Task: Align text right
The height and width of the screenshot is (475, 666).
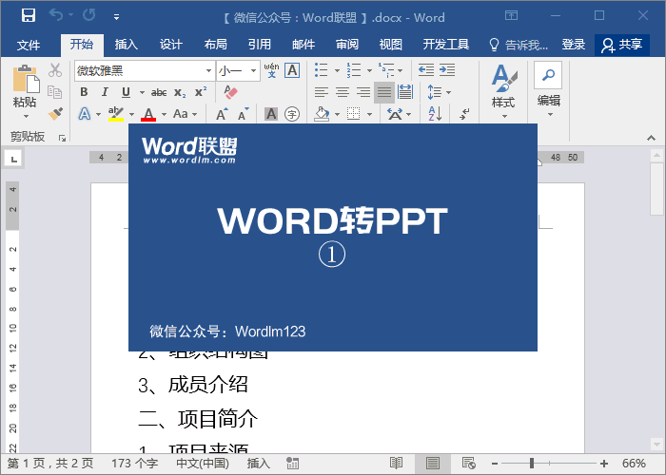Action: [x=363, y=92]
